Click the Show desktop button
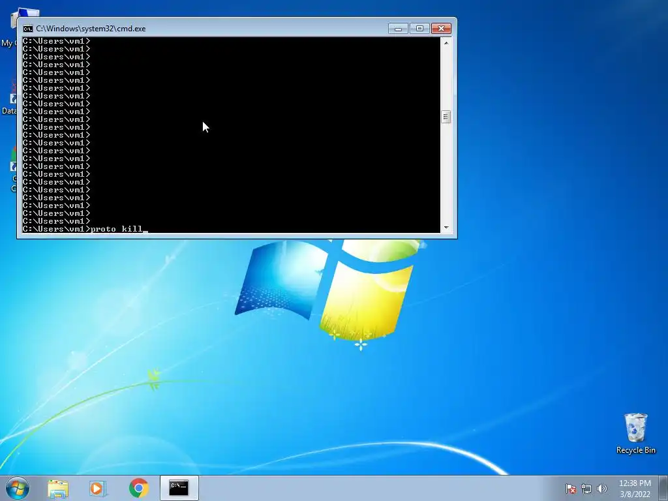 pyautogui.click(x=663, y=488)
